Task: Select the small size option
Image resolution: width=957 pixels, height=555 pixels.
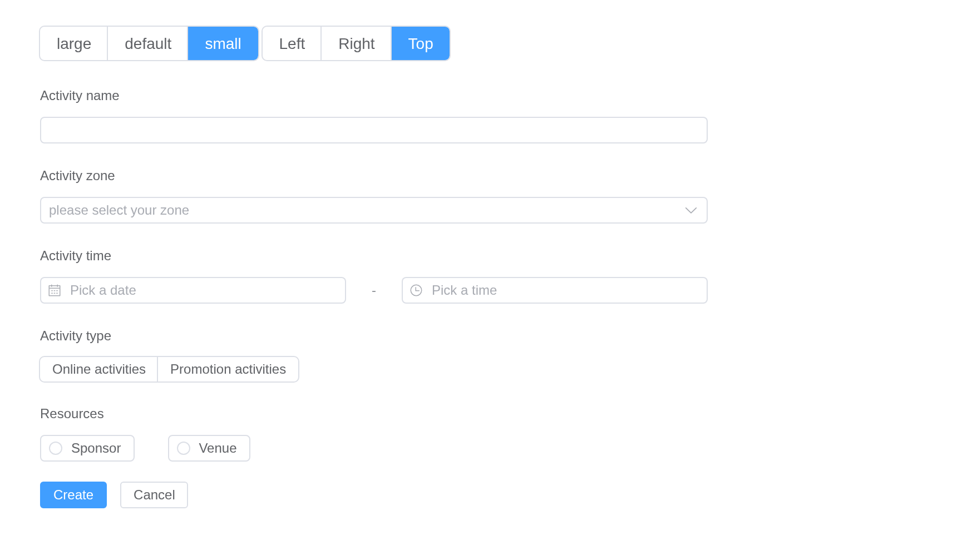Action: coord(223,43)
